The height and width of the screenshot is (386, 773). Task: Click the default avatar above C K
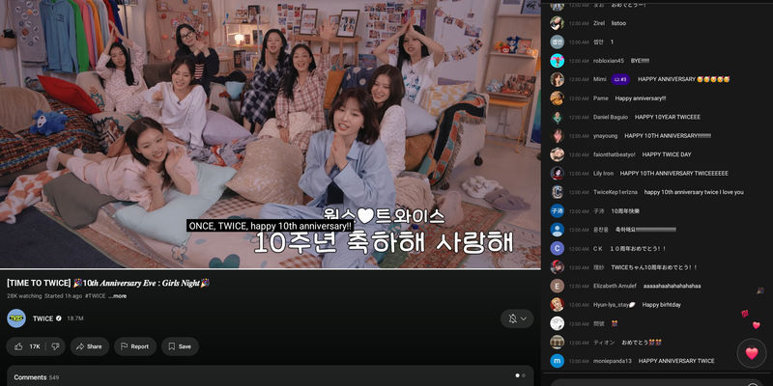coord(558,230)
